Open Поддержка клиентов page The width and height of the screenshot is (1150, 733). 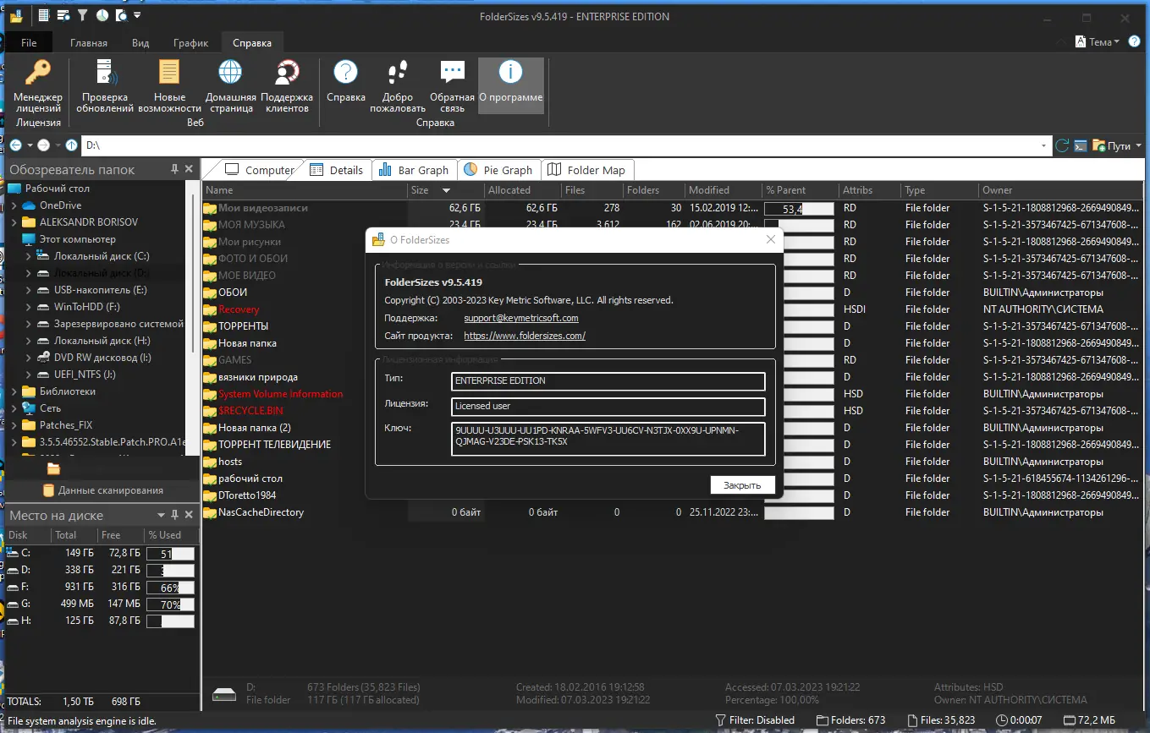click(x=287, y=85)
